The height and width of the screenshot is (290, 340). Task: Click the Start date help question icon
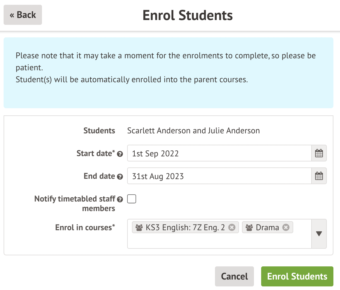[120, 154]
